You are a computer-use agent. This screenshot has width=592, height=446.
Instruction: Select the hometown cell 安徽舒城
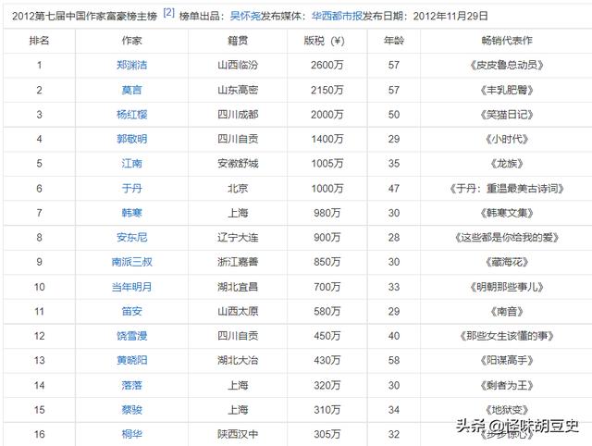pyautogui.click(x=238, y=164)
